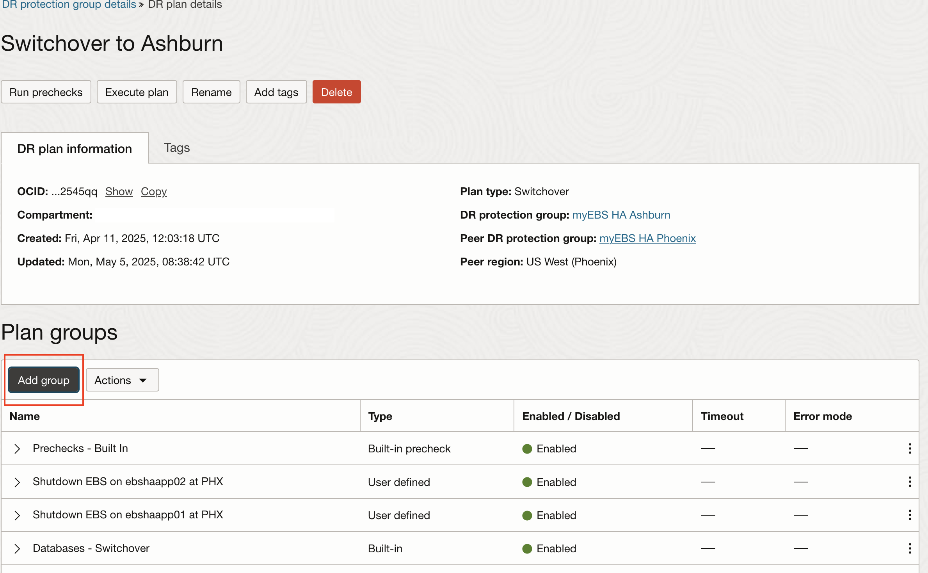Delete the Switchover to Ashburn plan

[336, 92]
